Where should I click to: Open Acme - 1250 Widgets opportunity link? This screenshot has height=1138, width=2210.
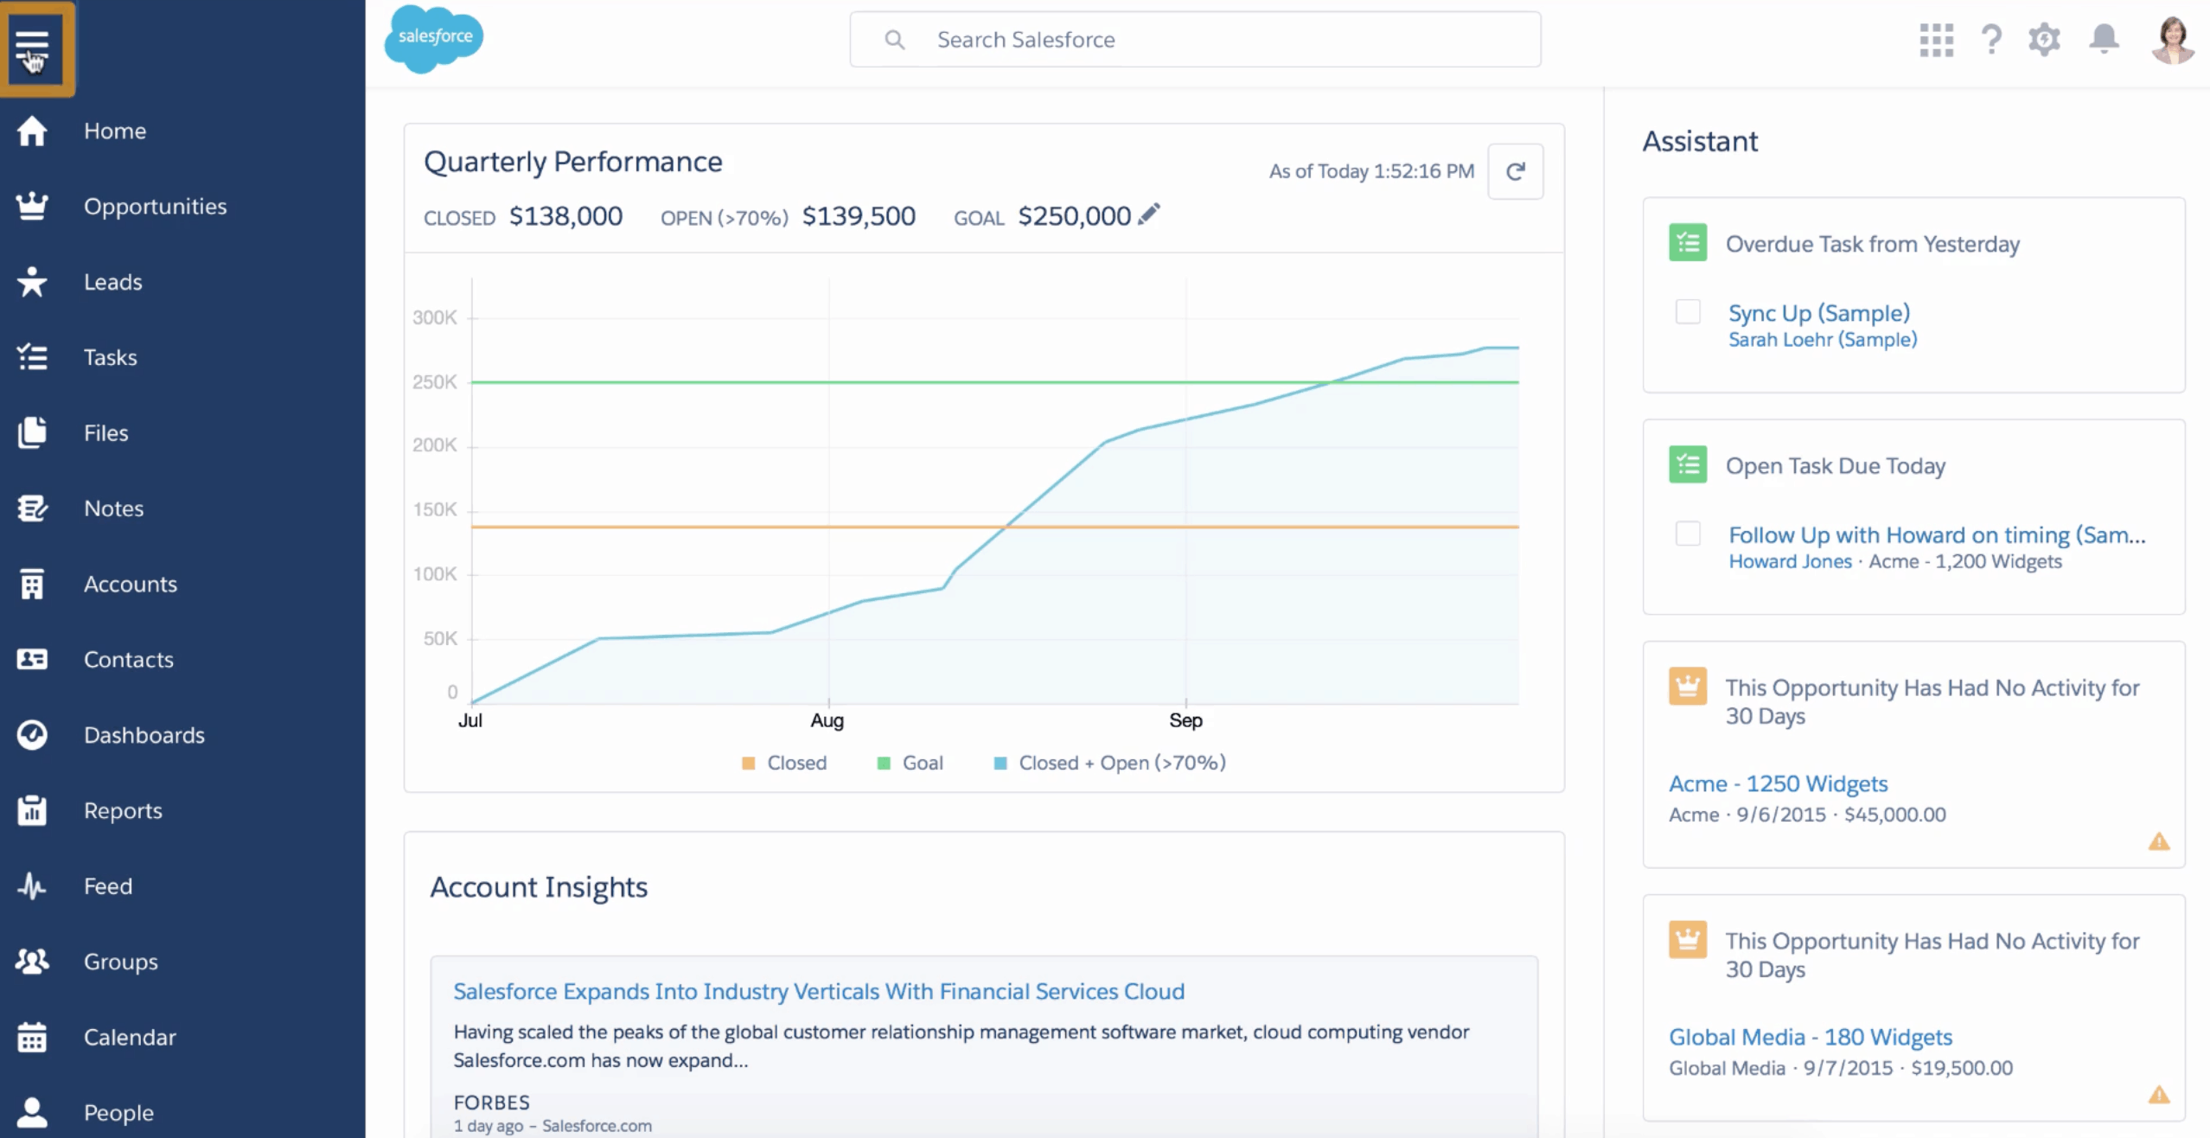1778,783
